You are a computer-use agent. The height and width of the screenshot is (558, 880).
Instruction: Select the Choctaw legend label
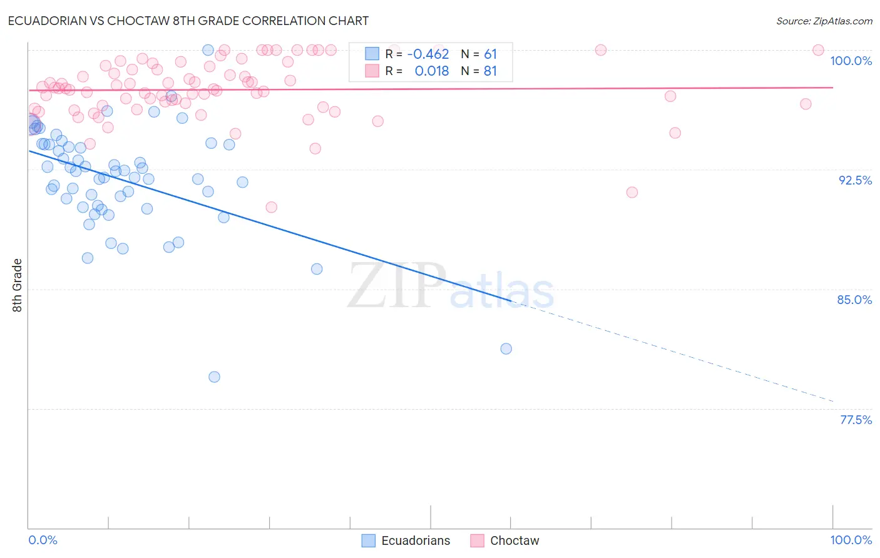point(514,540)
